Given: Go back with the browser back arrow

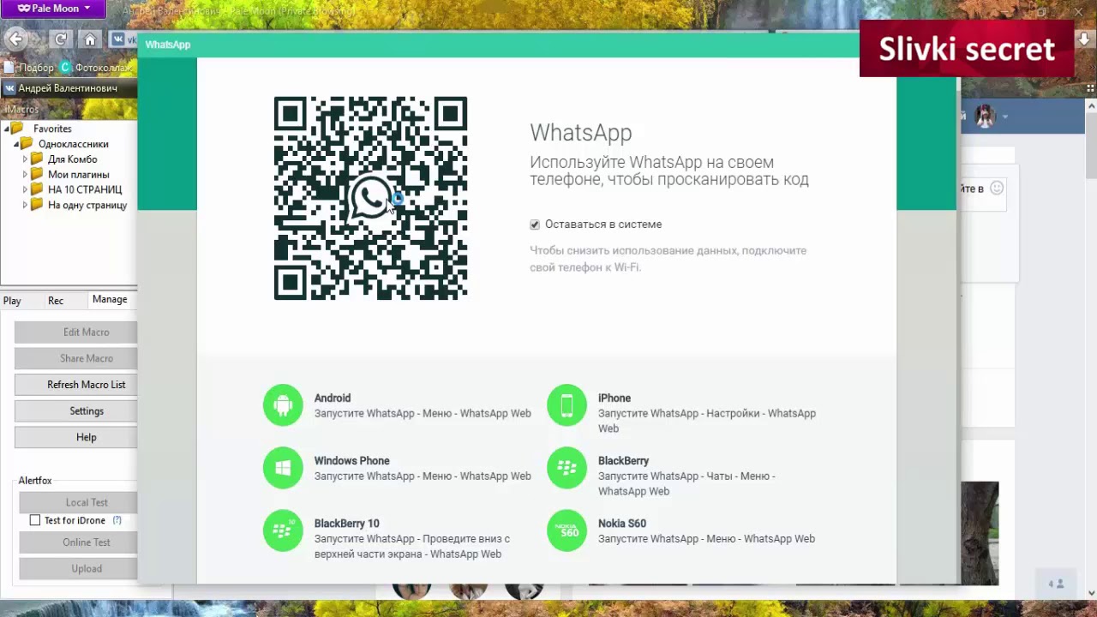Looking at the screenshot, I should pyautogui.click(x=16, y=39).
